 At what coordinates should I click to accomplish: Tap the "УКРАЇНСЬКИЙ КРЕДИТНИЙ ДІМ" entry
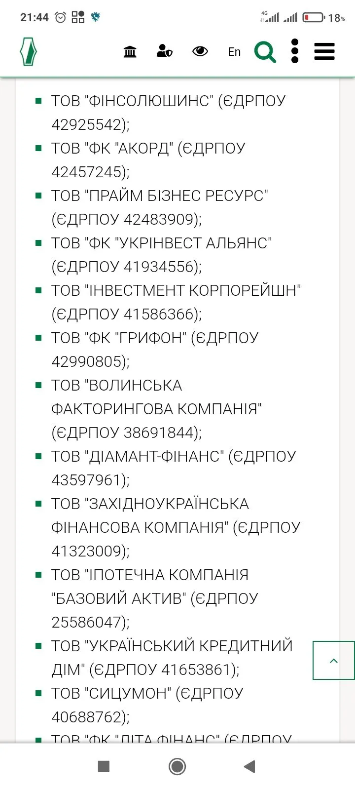172,658
